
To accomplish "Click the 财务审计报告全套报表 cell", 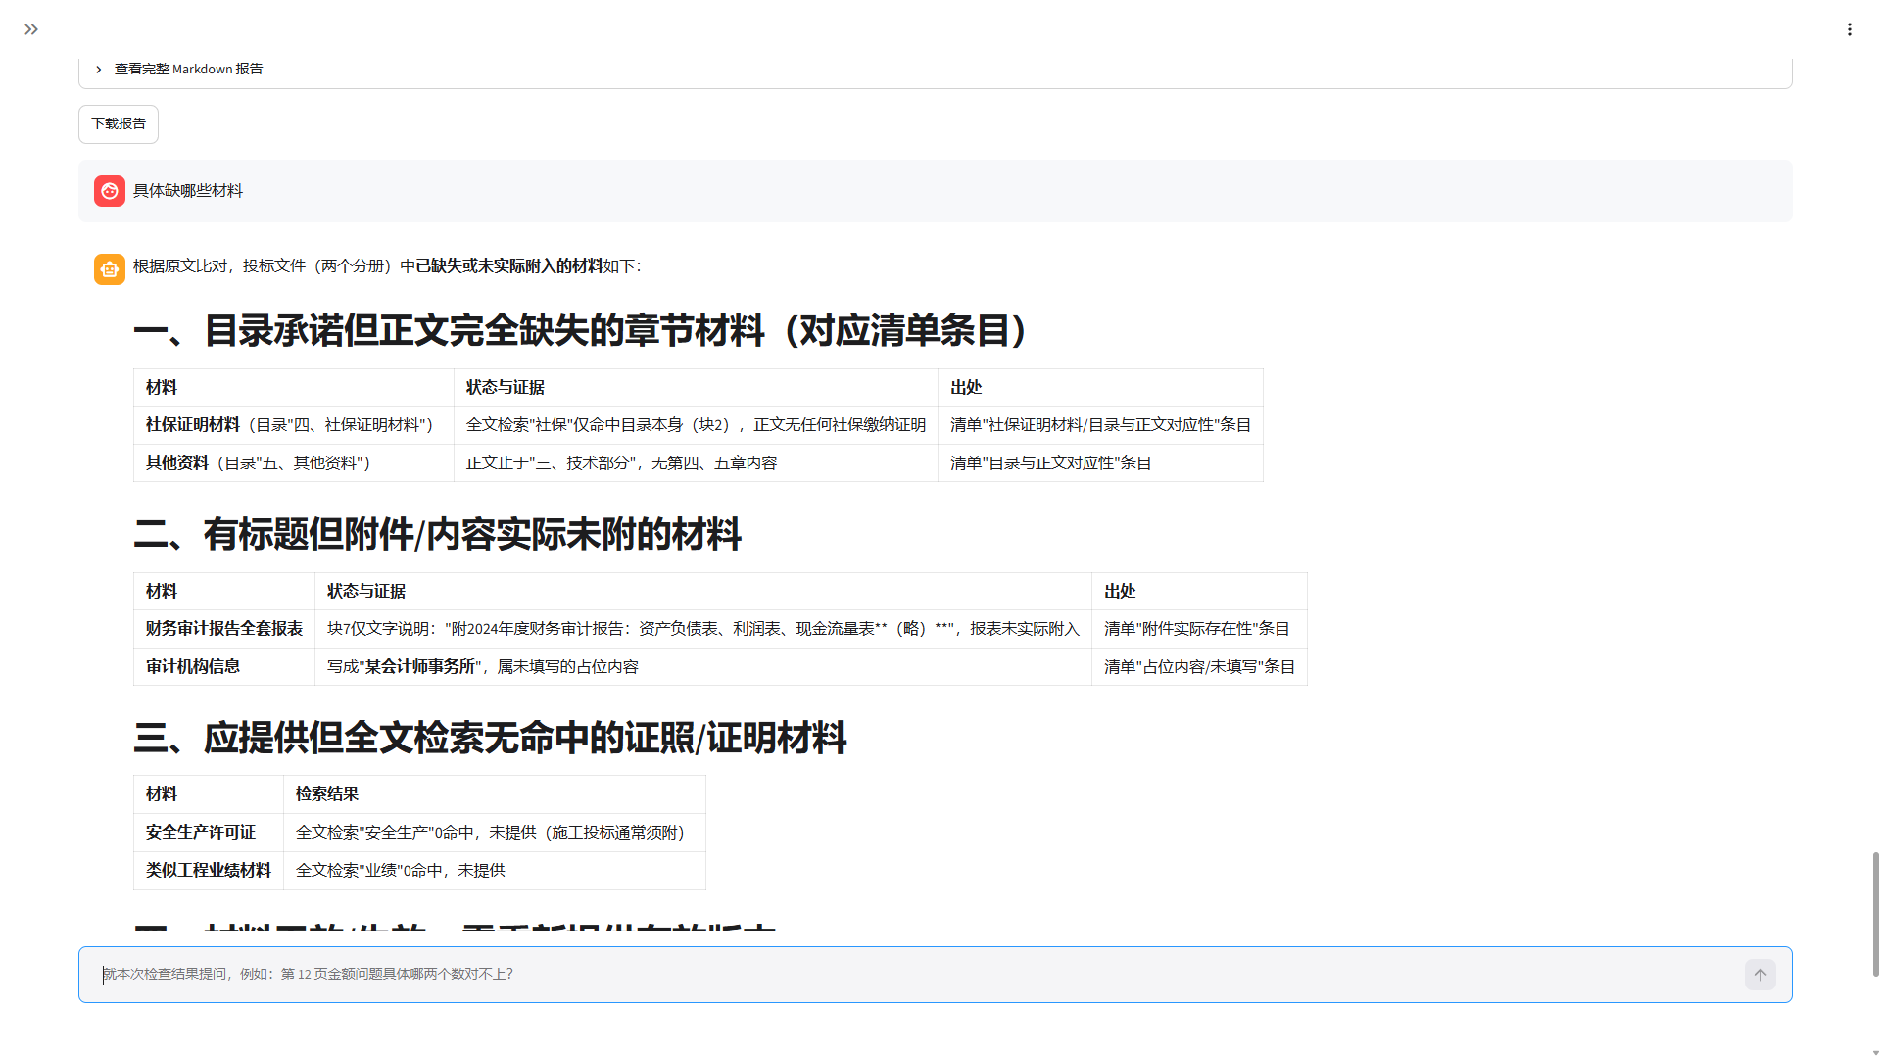I will 224,629.
